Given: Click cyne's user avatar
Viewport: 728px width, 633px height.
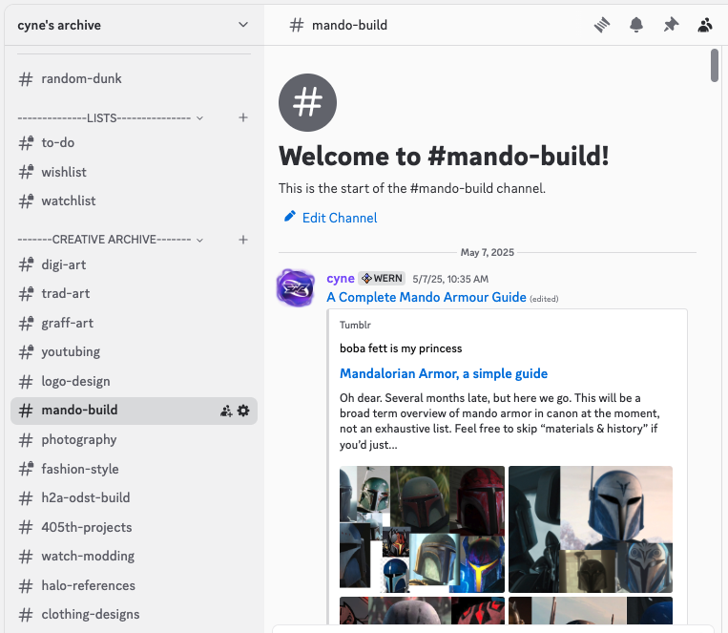Looking at the screenshot, I should [296, 288].
